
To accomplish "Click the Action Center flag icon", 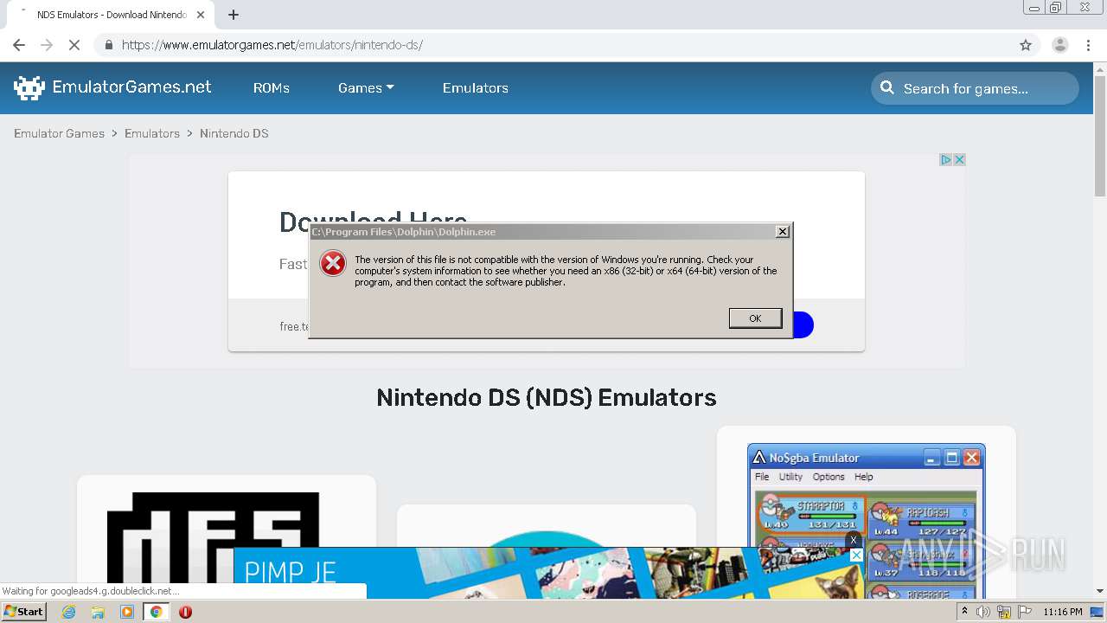I will [1025, 612].
